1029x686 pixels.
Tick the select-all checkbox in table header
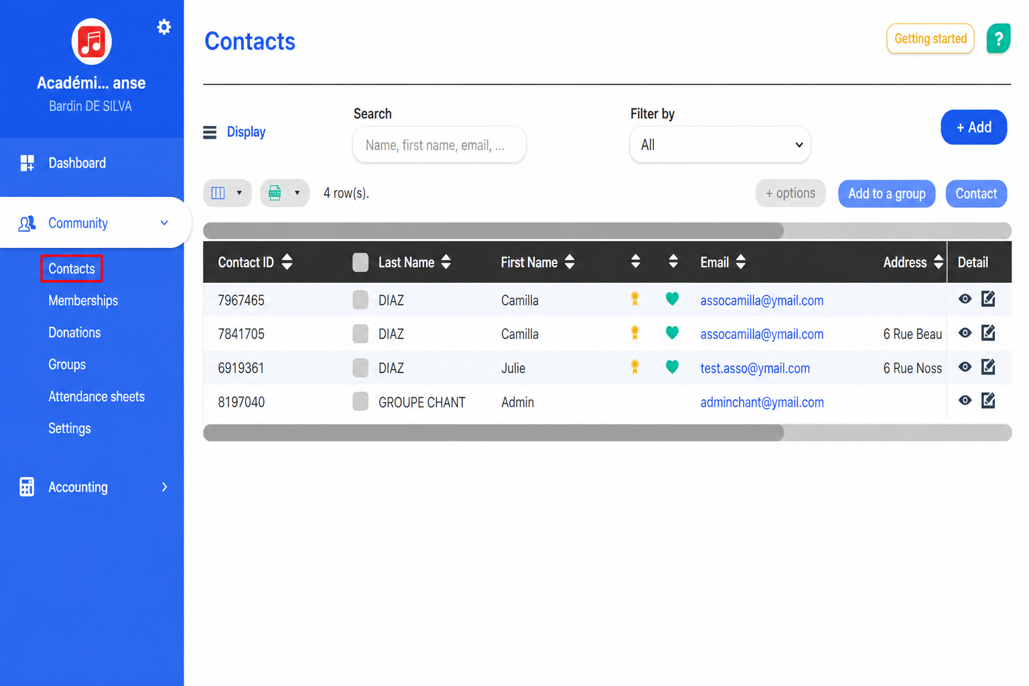coord(360,262)
